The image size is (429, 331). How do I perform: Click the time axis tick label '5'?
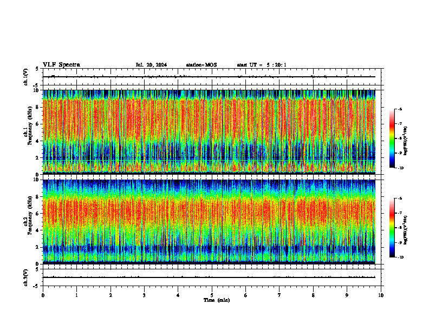coord(212,295)
